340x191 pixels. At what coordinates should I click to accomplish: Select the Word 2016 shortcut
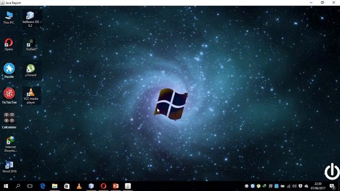(10, 167)
